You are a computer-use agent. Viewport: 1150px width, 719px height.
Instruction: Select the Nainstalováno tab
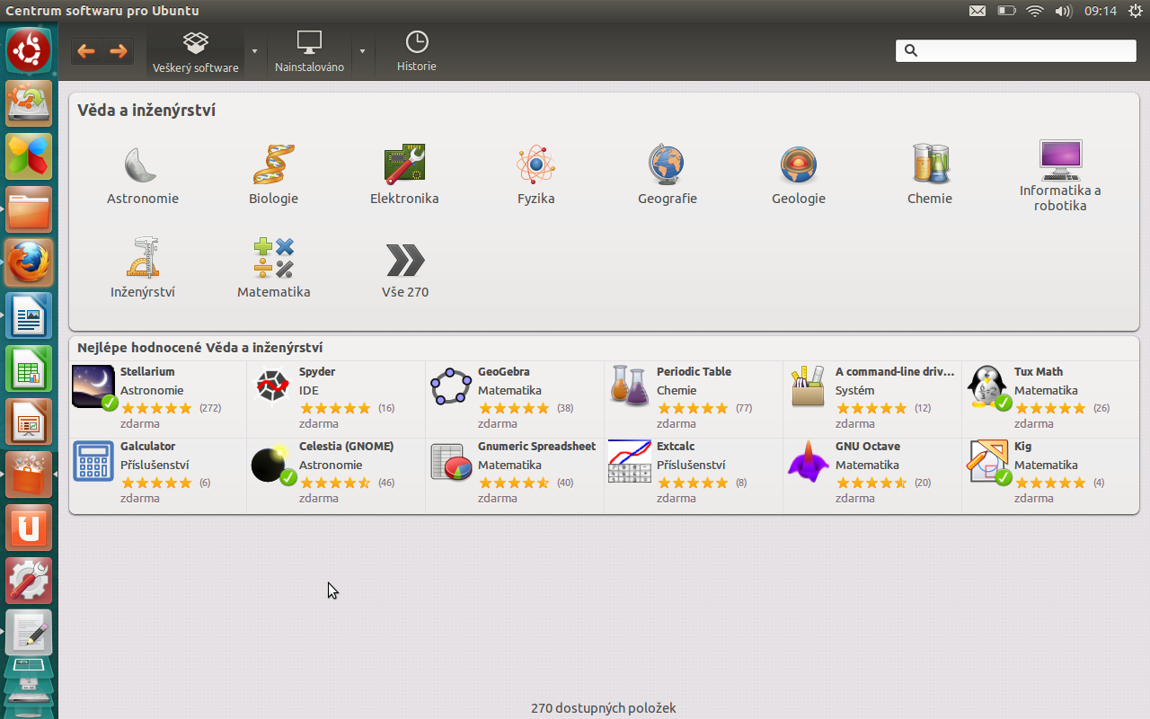pyautogui.click(x=309, y=52)
